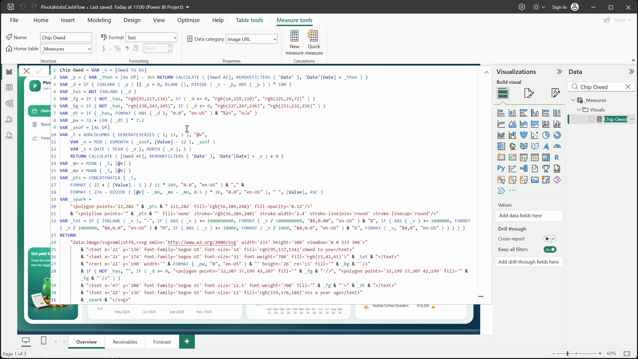
Task: Collapse the Visualizations pane
Action: tap(559, 72)
